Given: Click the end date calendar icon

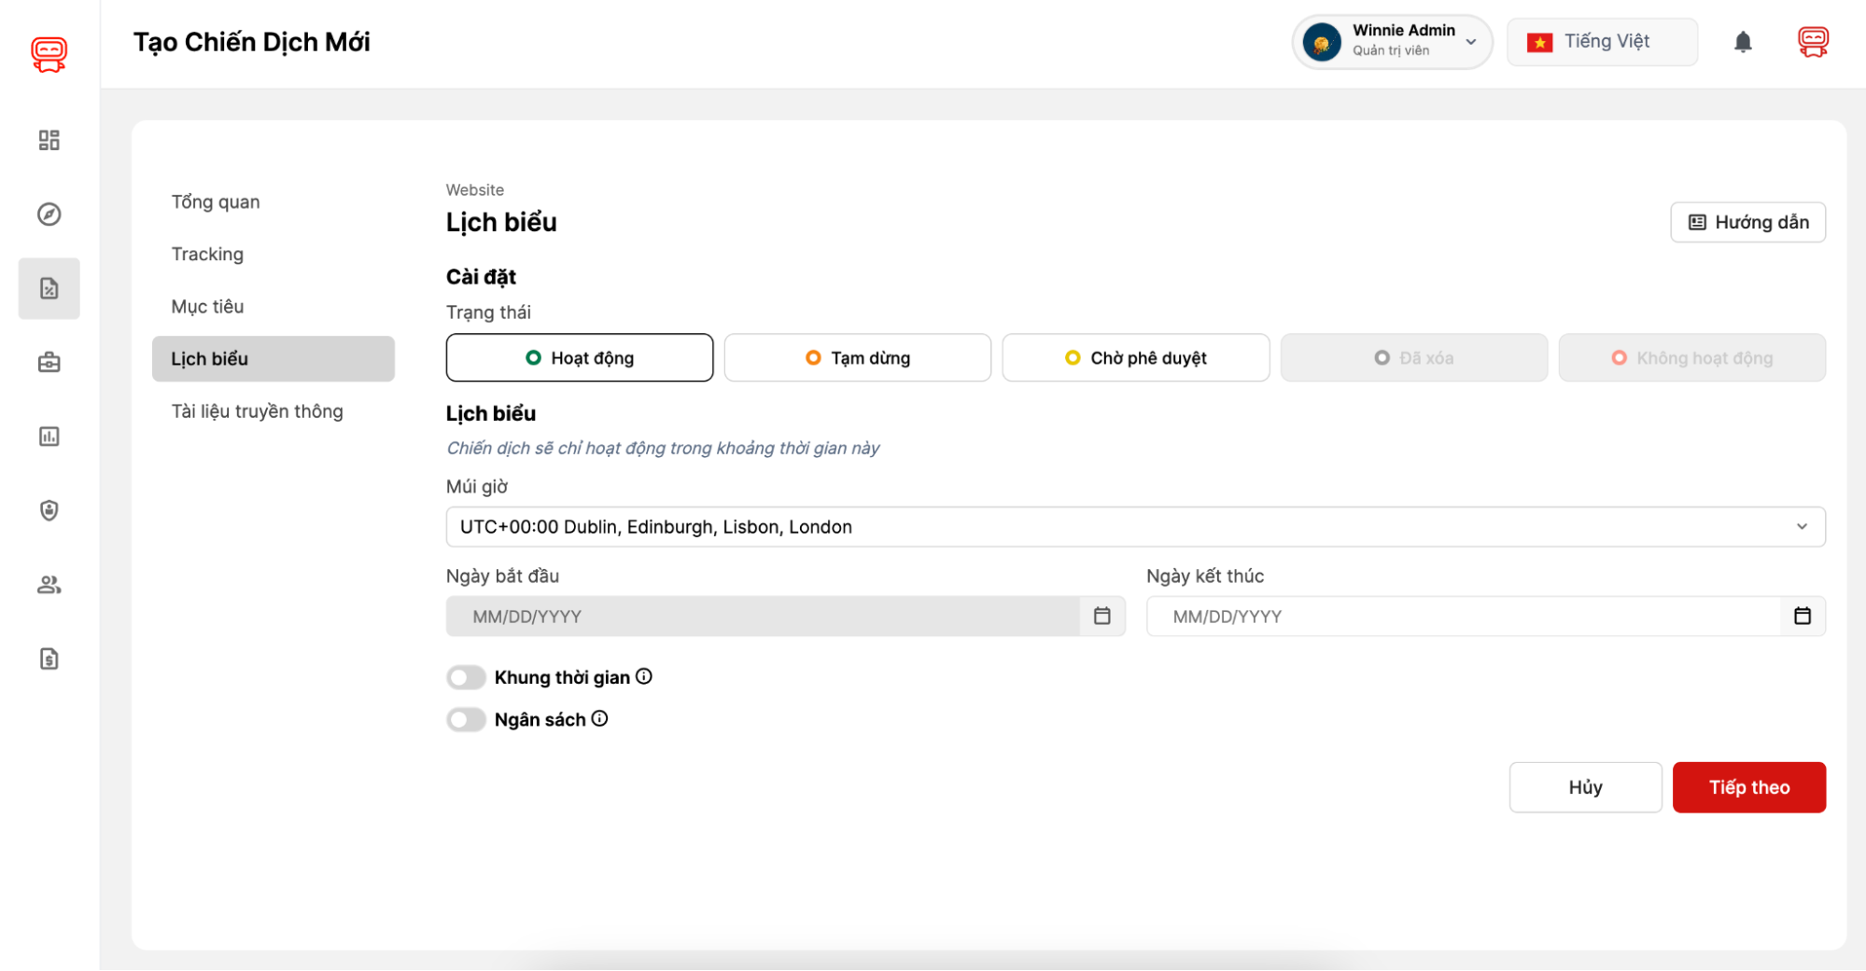Looking at the screenshot, I should click(1802, 616).
